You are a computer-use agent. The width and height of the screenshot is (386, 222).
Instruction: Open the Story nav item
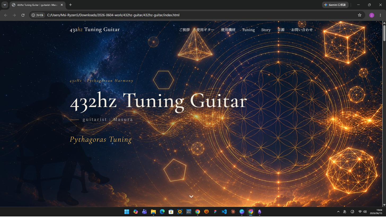(x=266, y=30)
